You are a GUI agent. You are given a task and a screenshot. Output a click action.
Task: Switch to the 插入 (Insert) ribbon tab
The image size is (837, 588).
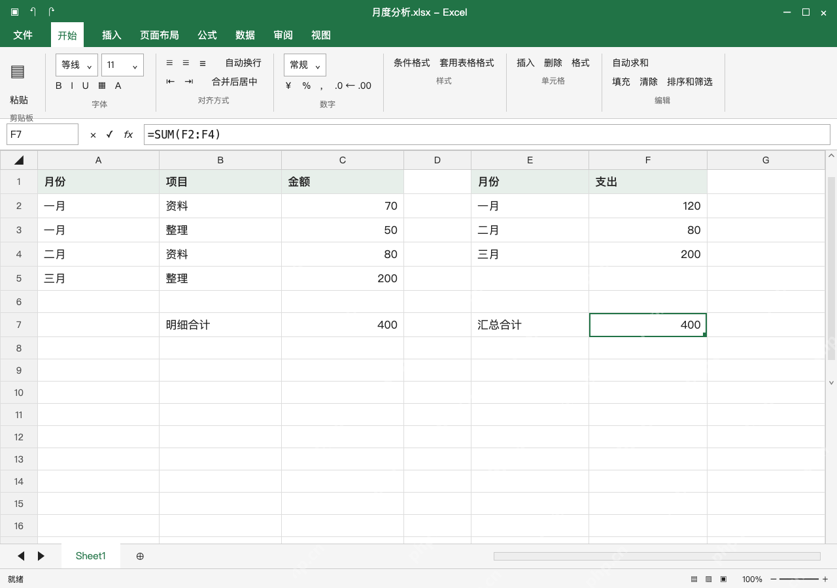point(112,35)
